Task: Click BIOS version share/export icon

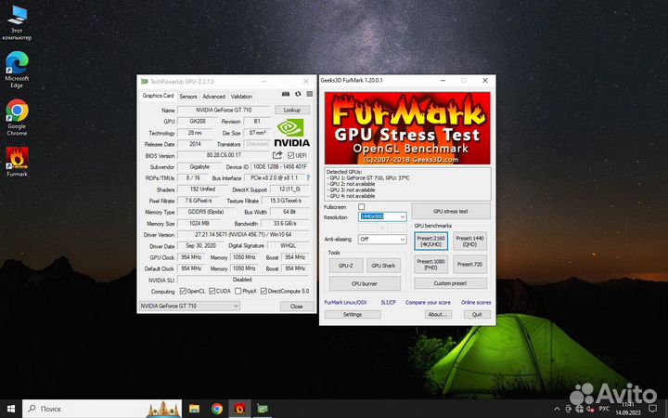Action: (277, 155)
